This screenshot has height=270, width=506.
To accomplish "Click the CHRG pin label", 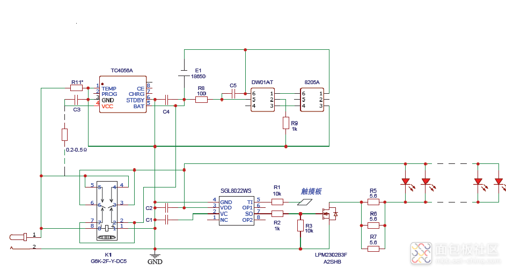I will click(x=136, y=94).
